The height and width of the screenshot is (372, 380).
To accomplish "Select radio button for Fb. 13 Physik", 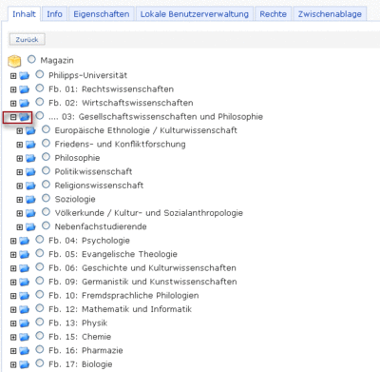I will [40, 322].
